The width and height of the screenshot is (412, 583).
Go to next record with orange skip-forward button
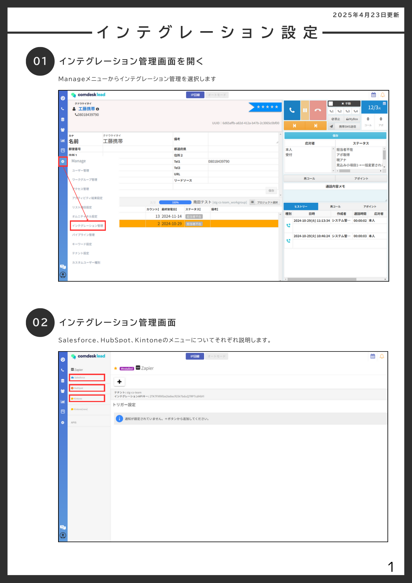pos(316,126)
